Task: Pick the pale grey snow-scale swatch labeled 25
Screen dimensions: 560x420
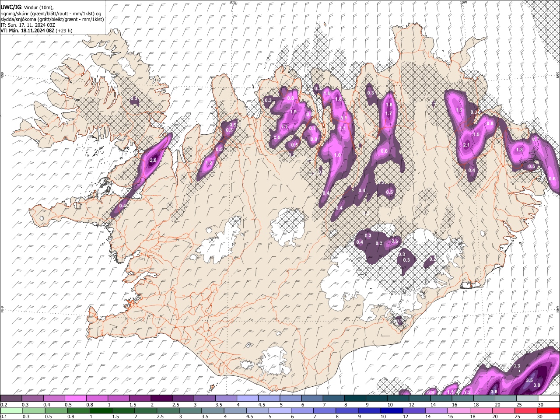Action: pos(528,398)
